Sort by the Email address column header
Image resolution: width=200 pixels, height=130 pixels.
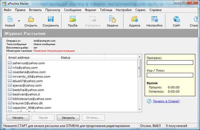(33, 58)
